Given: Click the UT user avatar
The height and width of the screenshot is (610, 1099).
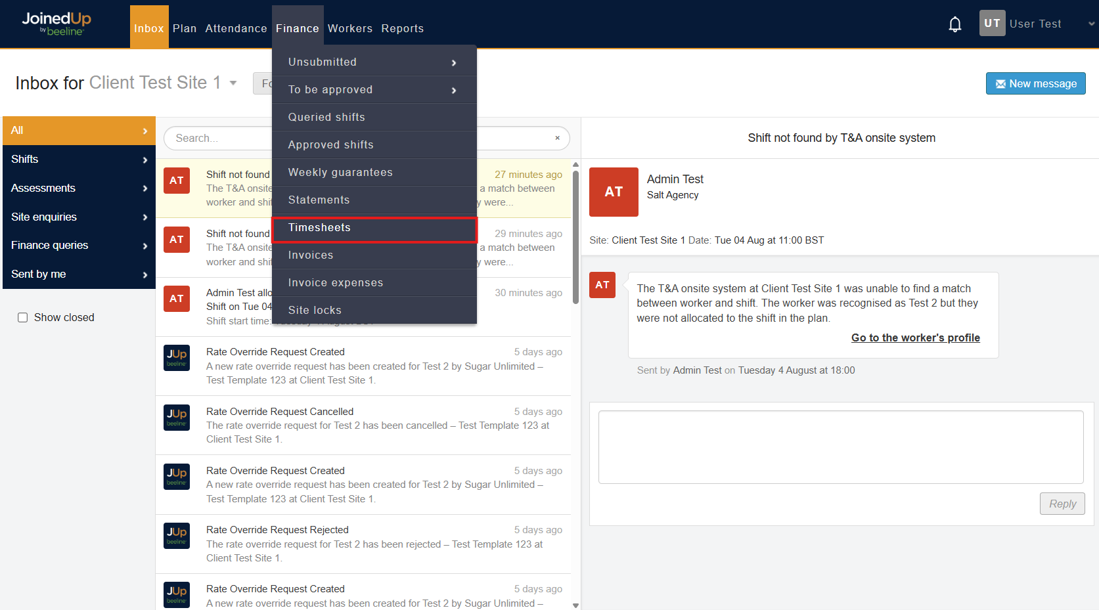Looking at the screenshot, I should coord(992,23).
